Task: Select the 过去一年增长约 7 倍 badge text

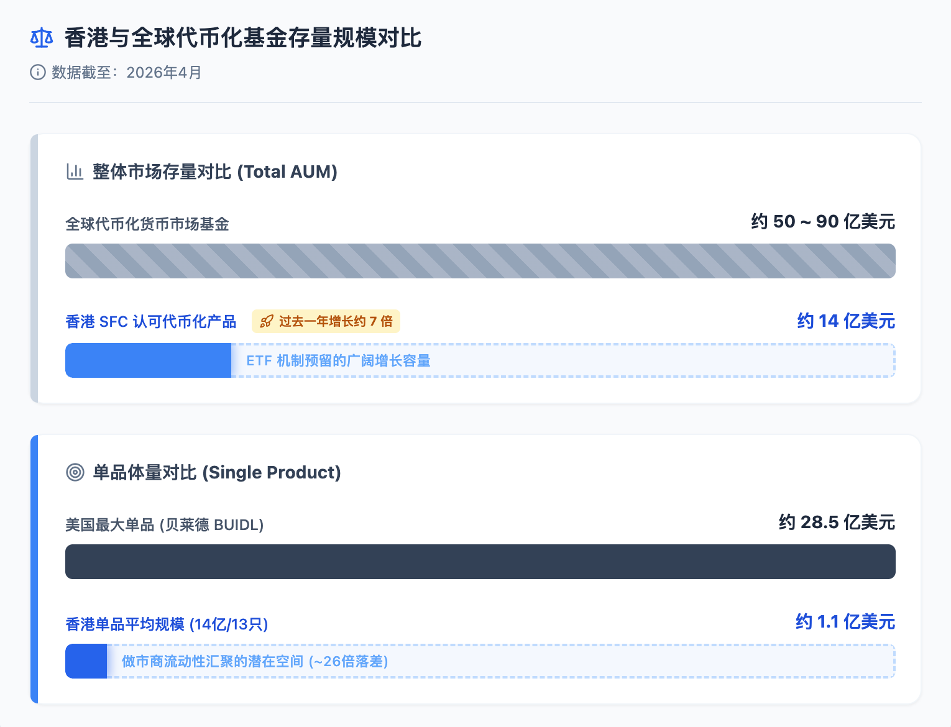Action: tap(336, 321)
